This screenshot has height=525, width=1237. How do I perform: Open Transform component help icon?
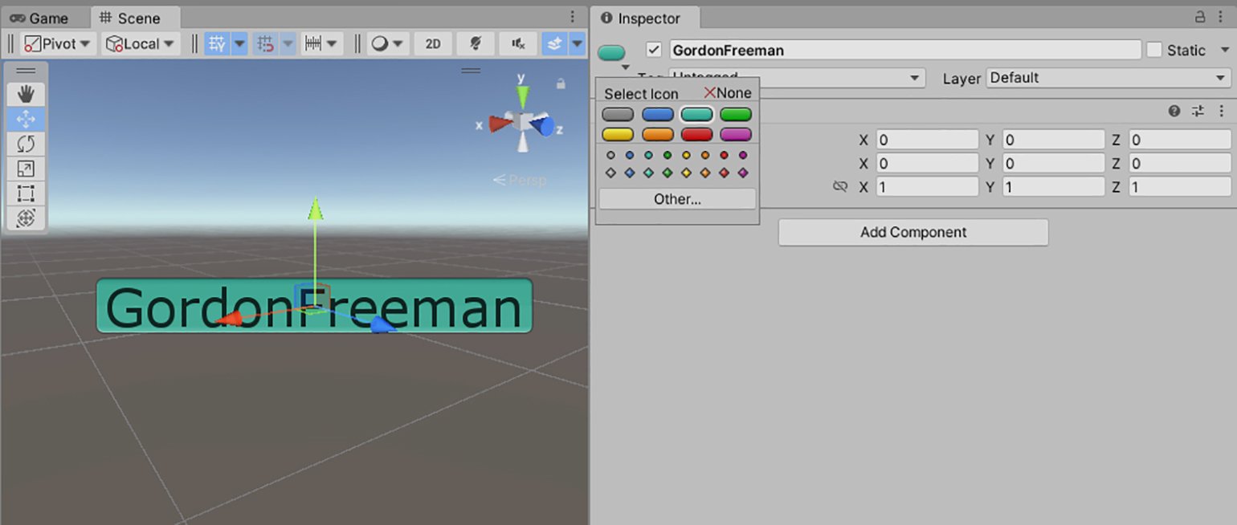(1174, 111)
